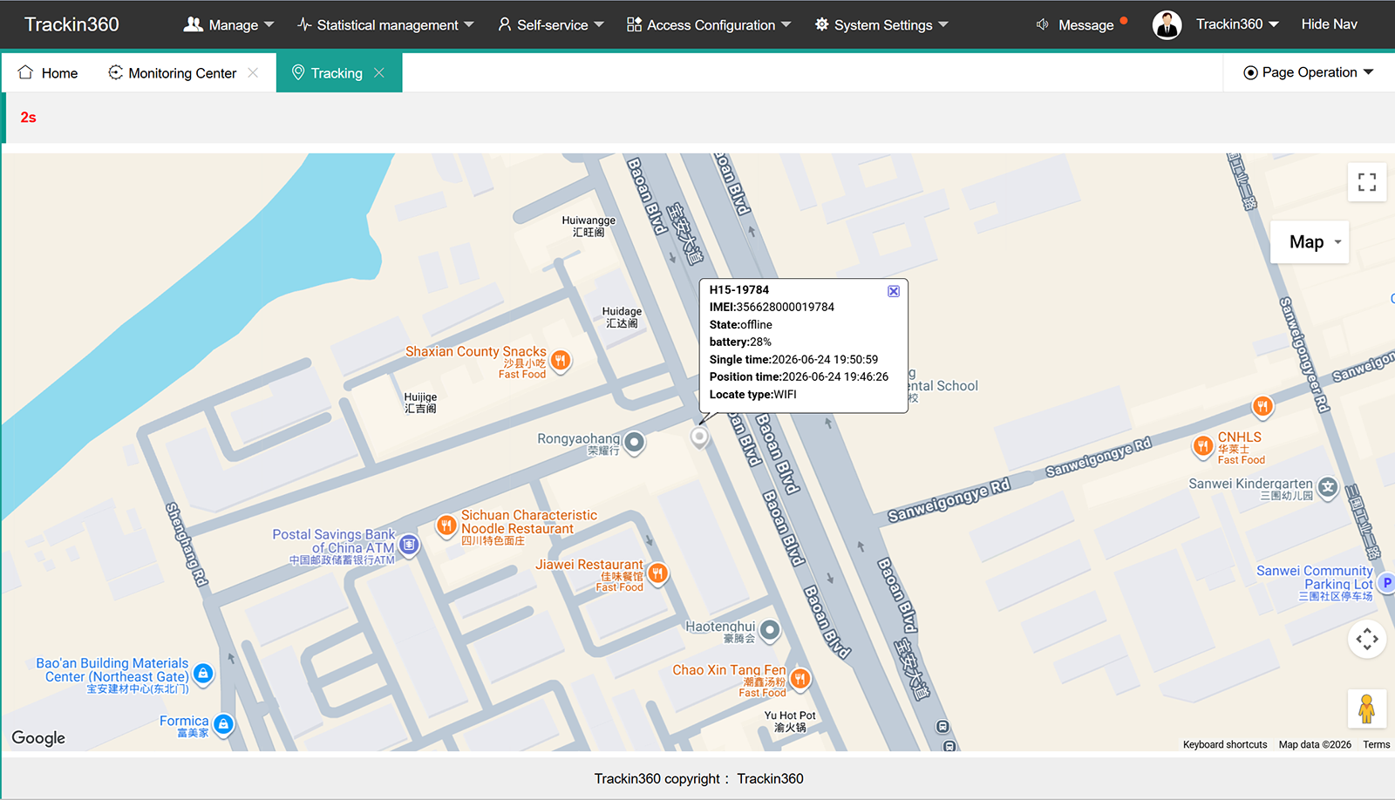Click Single time line in popup

(x=793, y=359)
